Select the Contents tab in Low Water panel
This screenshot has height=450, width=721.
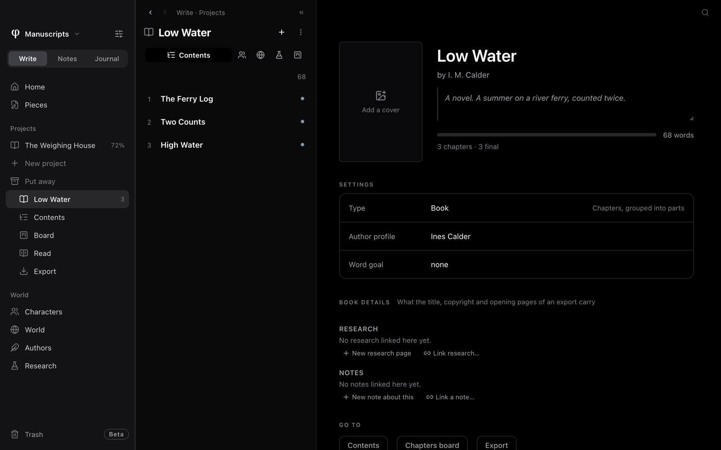(189, 55)
